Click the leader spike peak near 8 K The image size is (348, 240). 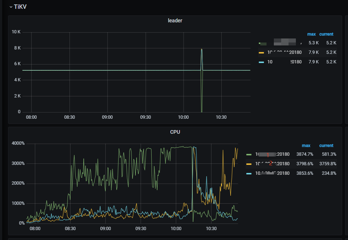pyautogui.click(x=202, y=49)
